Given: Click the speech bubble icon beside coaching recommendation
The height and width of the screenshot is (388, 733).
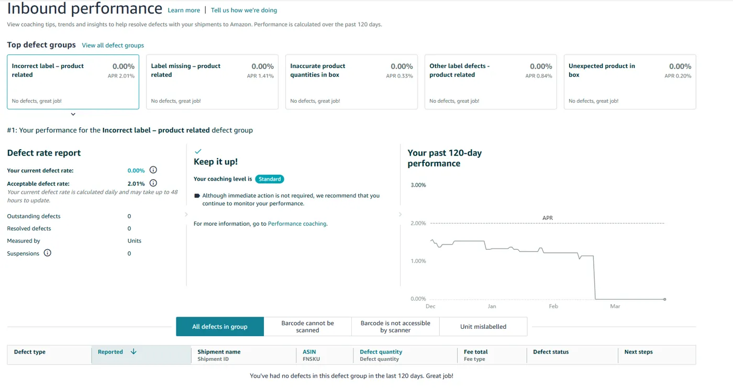Looking at the screenshot, I should tap(196, 195).
